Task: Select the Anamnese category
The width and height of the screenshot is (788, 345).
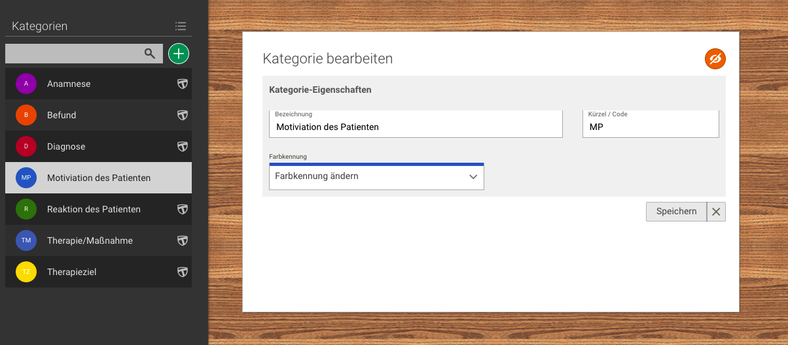Action: click(98, 84)
